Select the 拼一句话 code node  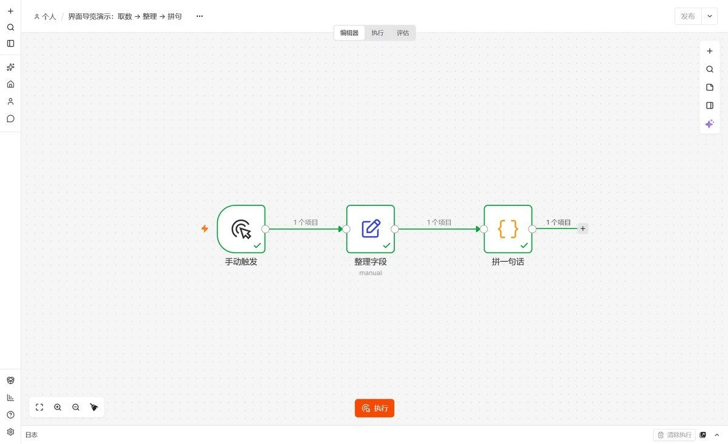[x=508, y=229]
